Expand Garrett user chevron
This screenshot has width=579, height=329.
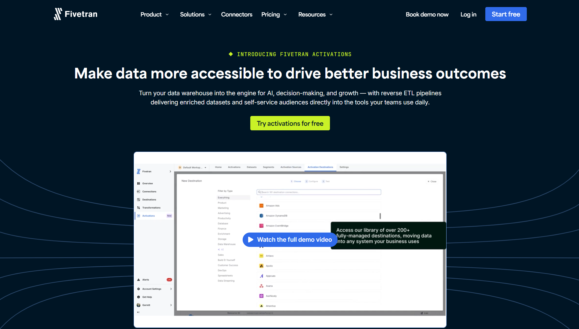click(171, 305)
